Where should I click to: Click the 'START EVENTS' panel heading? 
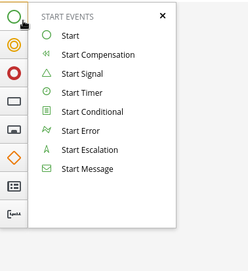(x=68, y=17)
